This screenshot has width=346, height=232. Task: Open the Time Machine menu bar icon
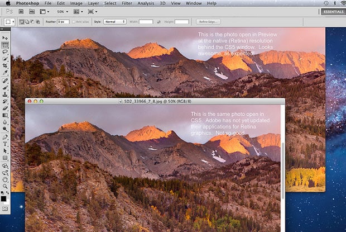326,3
